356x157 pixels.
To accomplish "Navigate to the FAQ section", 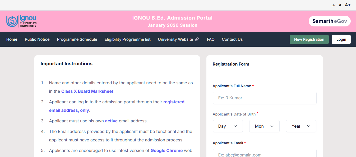I will [211, 39].
